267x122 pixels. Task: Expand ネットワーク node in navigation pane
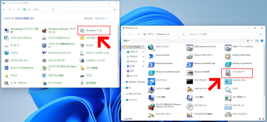(123, 100)
